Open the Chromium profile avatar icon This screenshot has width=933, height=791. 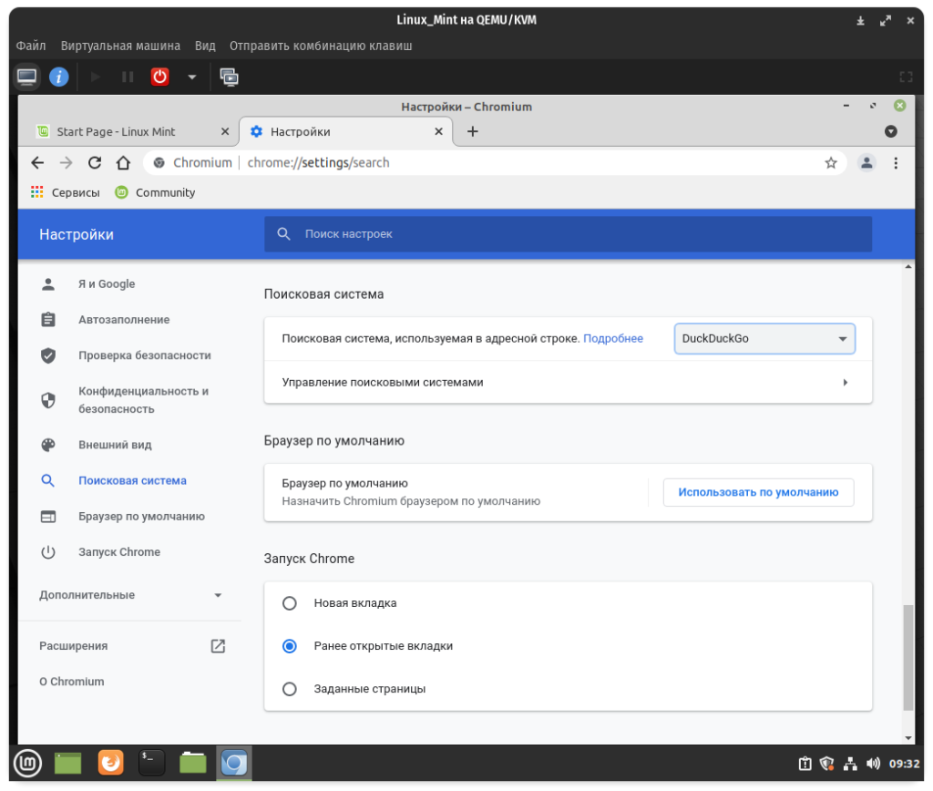(x=866, y=163)
